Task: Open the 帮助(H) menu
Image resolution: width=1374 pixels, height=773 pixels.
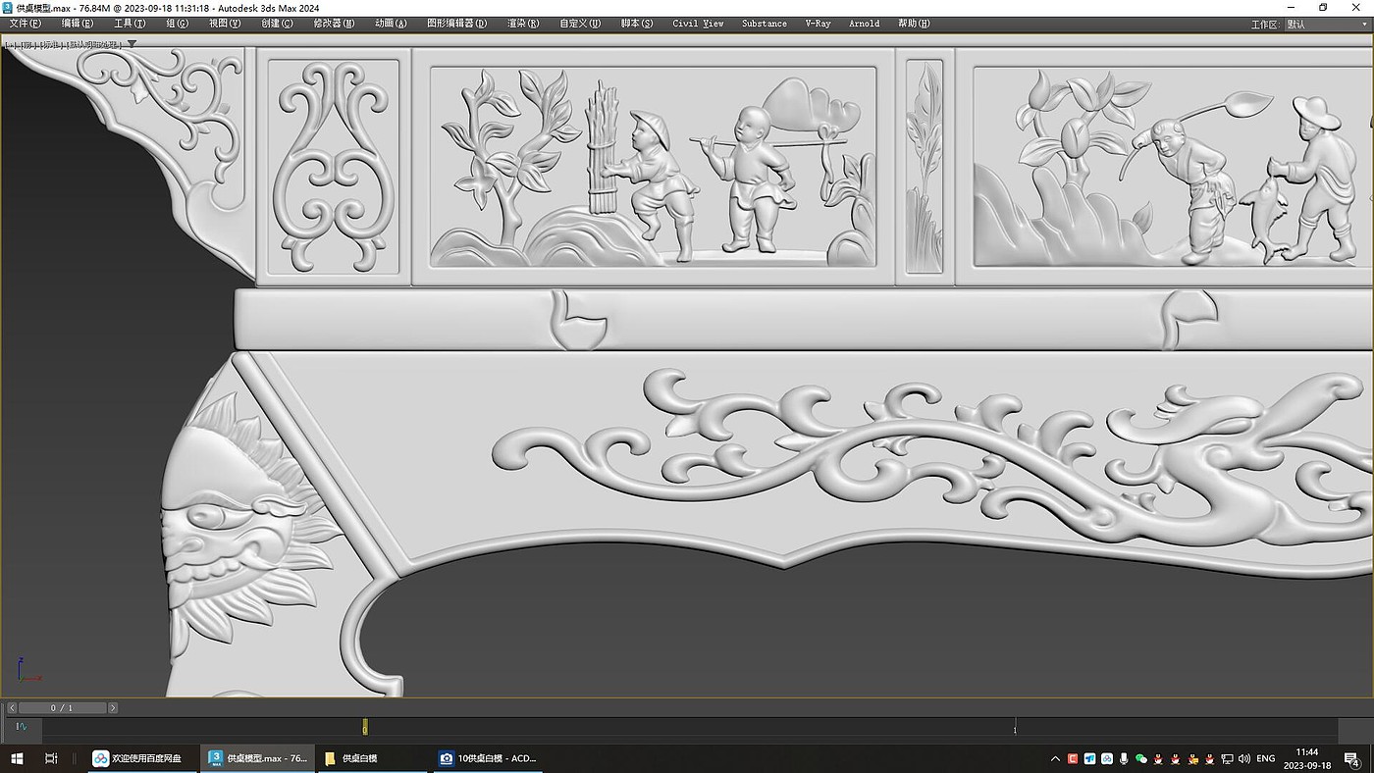Action: [914, 24]
